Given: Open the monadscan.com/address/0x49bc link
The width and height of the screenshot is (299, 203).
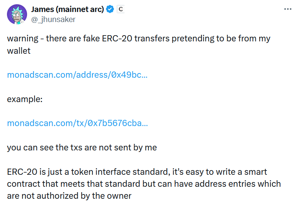Looking at the screenshot, I should coord(77,75).
